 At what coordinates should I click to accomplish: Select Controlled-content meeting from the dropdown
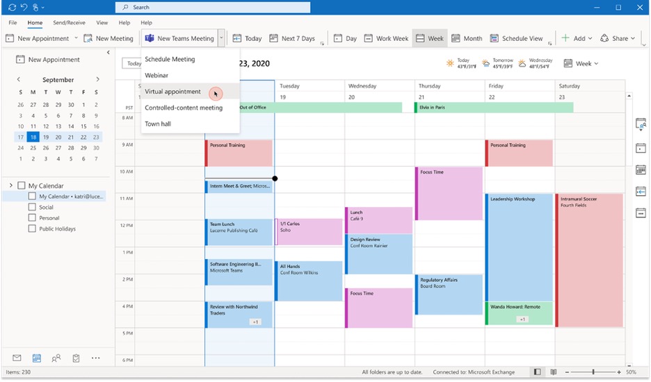184,108
